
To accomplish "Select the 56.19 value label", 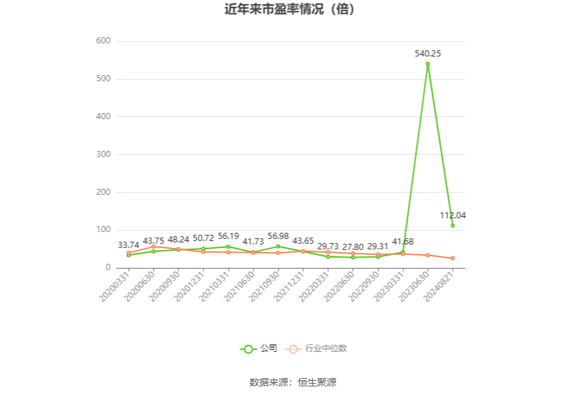I will pos(228,236).
